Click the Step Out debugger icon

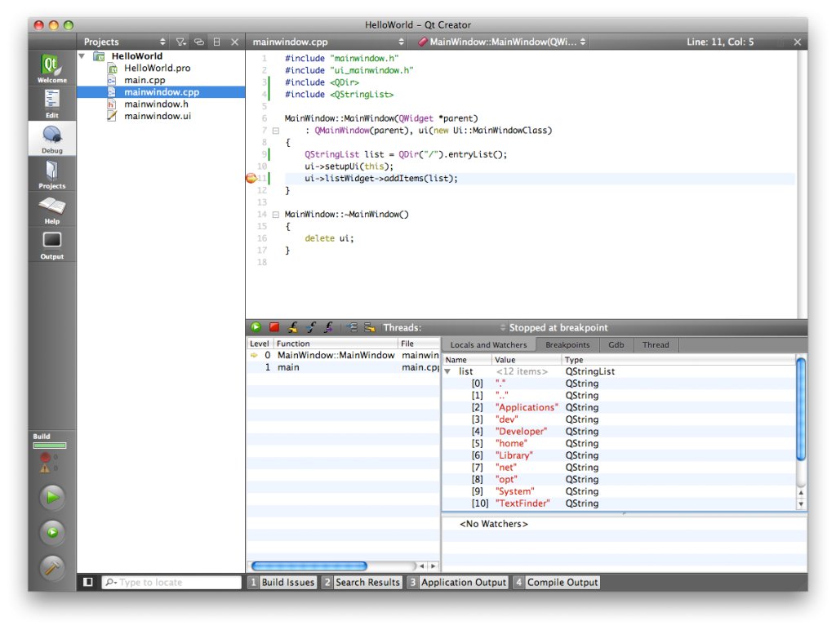[329, 327]
